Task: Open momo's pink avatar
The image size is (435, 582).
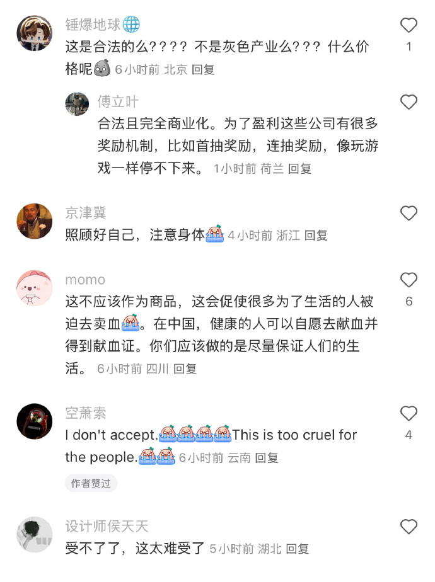Action: pyautogui.click(x=35, y=288)
